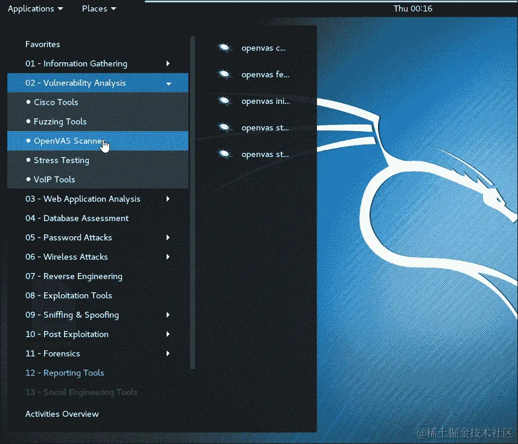Viewport: 518px width, 444px height.
Task: Expand the 11 - Forensics arrow
Action: (x=168, y=353)
